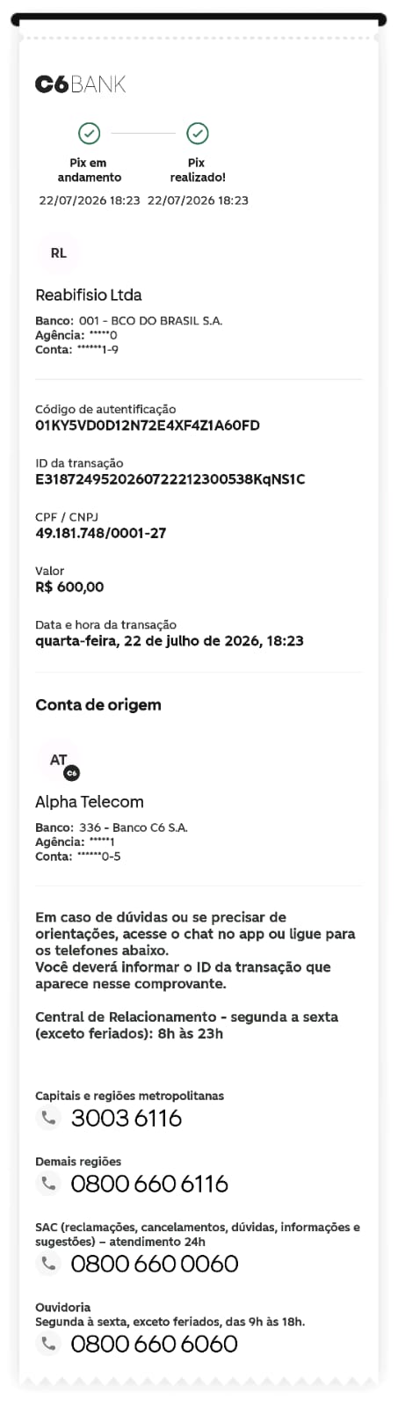Click the phone icon beside 3003 6116

pyautogui.click(x=48, y=1118)
